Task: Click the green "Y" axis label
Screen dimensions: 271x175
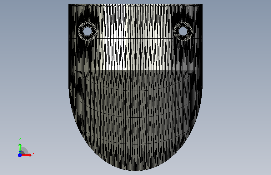Action: [x=20, y=140]
